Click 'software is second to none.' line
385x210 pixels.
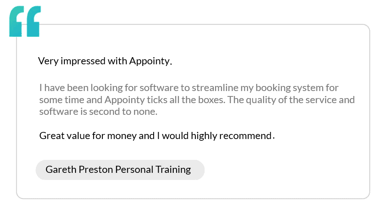tap(98, 112)
